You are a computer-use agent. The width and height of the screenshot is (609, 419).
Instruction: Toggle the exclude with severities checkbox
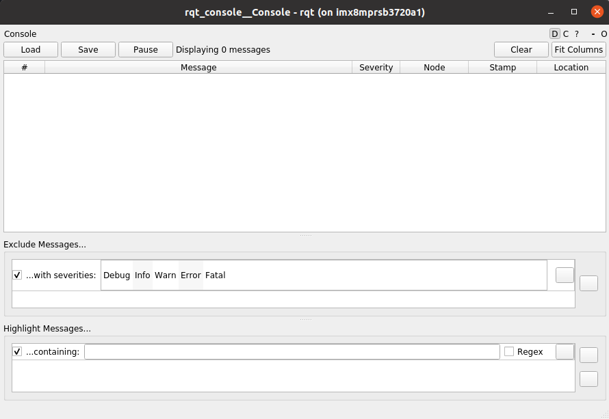[16, 275]
